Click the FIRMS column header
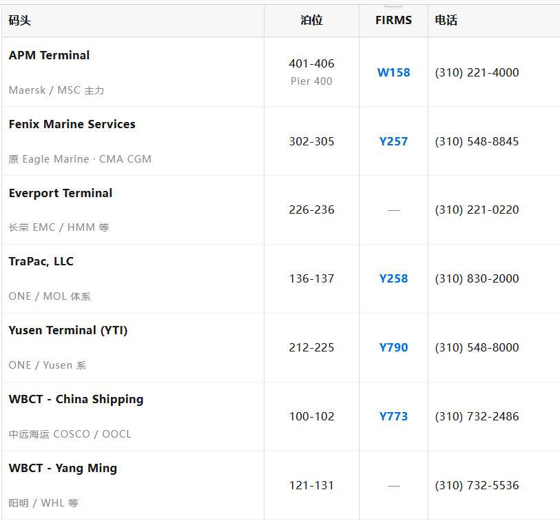Screen dimensions: 560x521 pyautogui.click(x=393, y=21)
